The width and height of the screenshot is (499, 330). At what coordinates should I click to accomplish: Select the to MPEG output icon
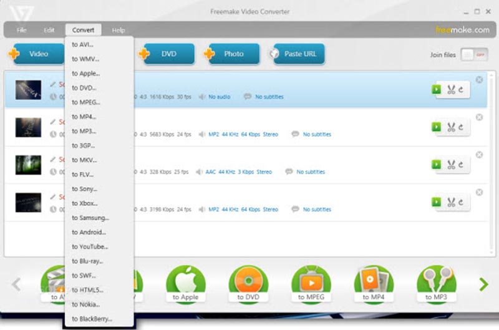311,284
